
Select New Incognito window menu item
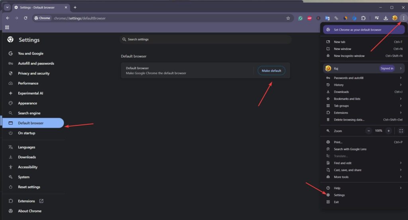pyautogui.click(x=364, y=56)
